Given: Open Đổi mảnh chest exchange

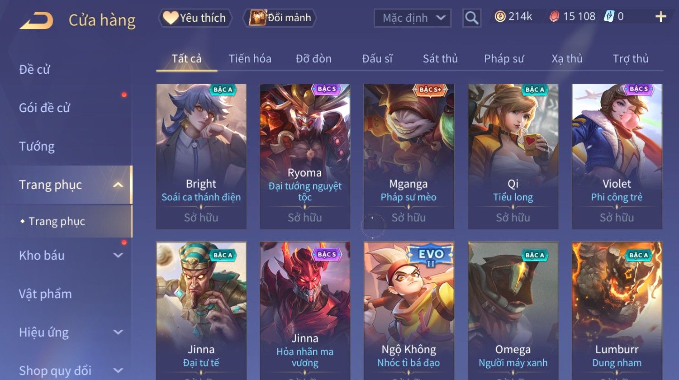Looking at the screenshot, I should [280, 18].
